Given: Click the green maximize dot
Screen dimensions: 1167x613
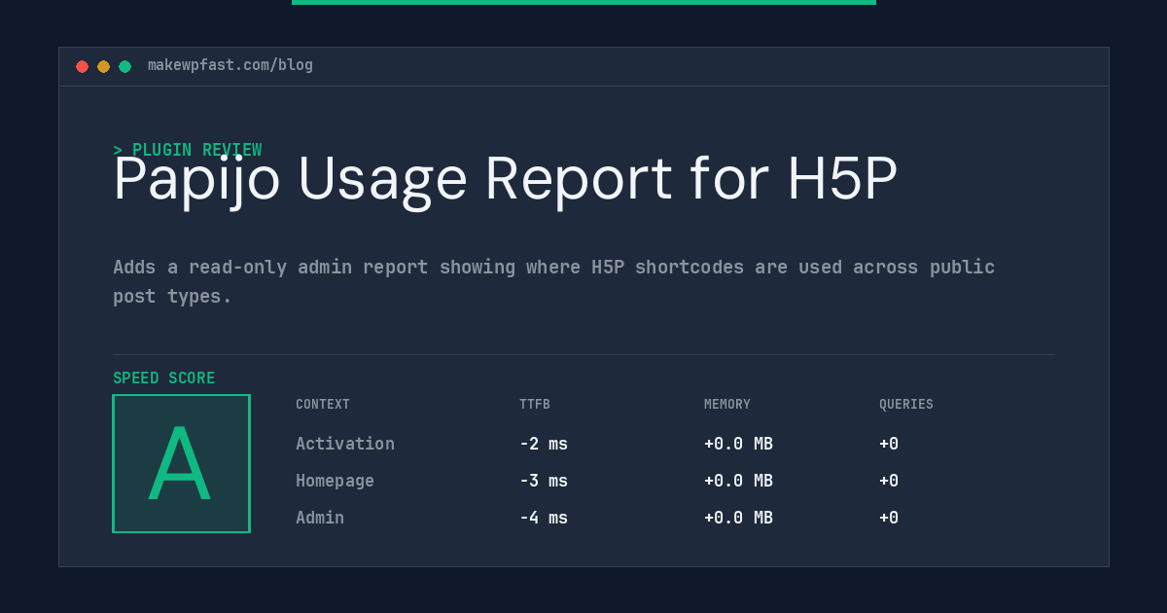Looking at the screenshot, I should click(124, 66).
